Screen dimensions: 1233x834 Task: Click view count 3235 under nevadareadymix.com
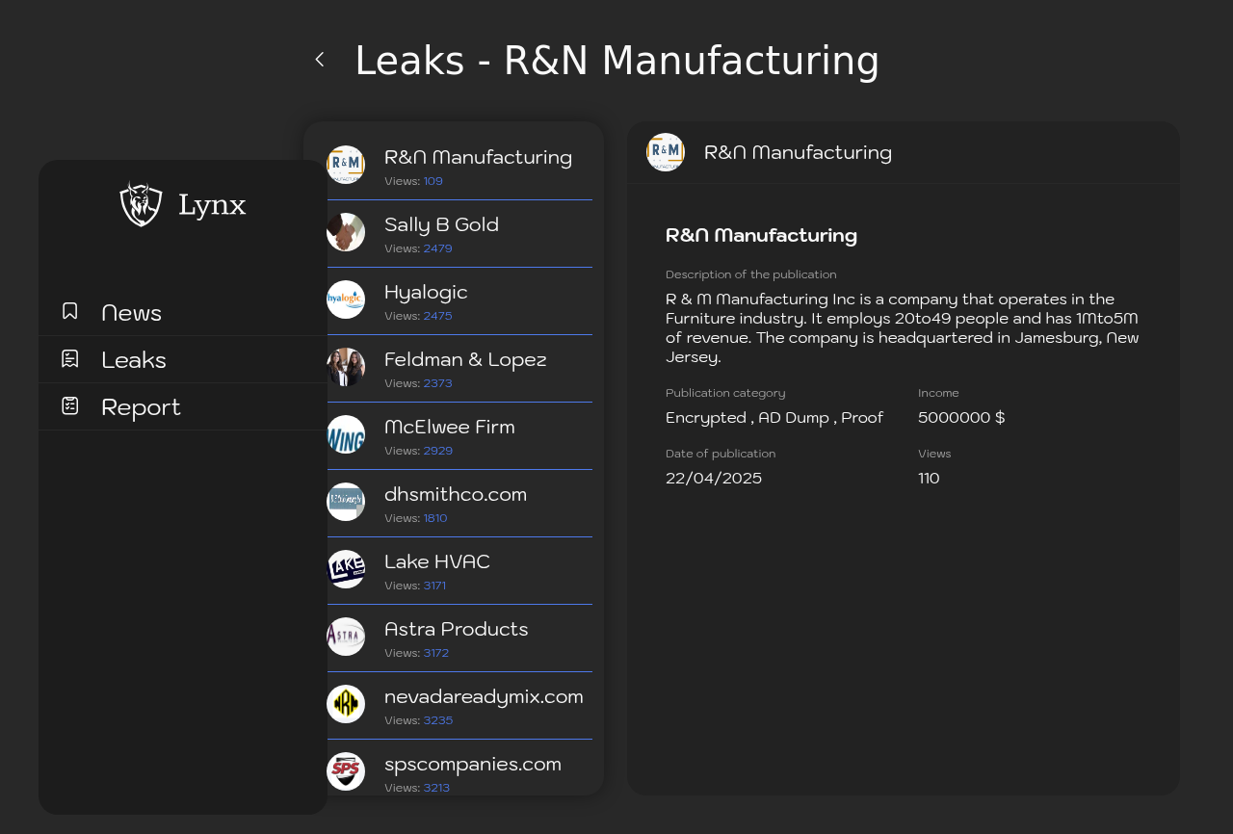(438, 720)
